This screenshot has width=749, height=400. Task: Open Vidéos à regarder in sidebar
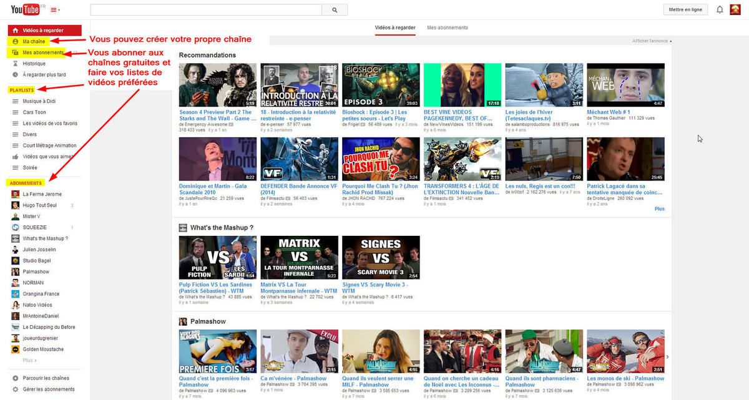[x=45, y=30]
